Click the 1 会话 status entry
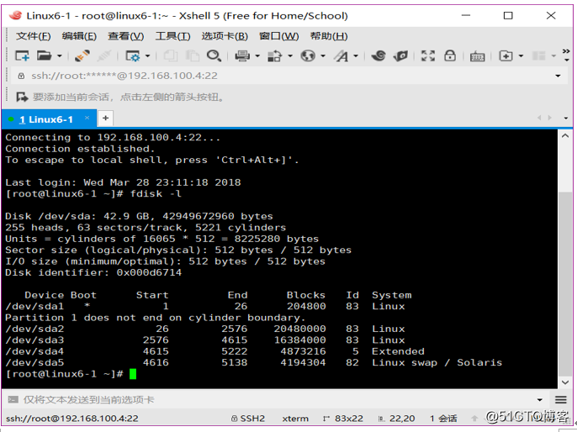577x432 pixels. tap(443, 419)
